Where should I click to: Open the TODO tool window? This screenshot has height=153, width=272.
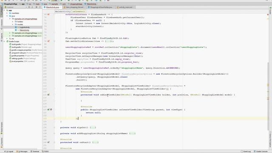[x=45, y=151]
